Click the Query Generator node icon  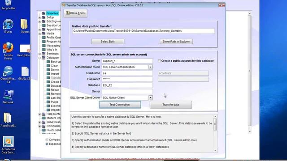click(x=44, y=130)
